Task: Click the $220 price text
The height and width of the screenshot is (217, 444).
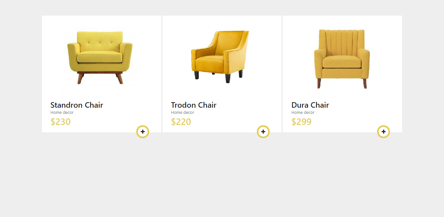Action: 181,122
